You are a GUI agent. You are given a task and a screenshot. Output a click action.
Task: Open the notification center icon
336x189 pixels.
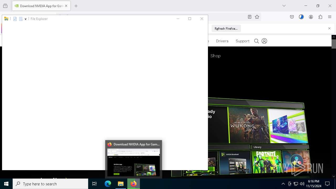click(327, 184)
